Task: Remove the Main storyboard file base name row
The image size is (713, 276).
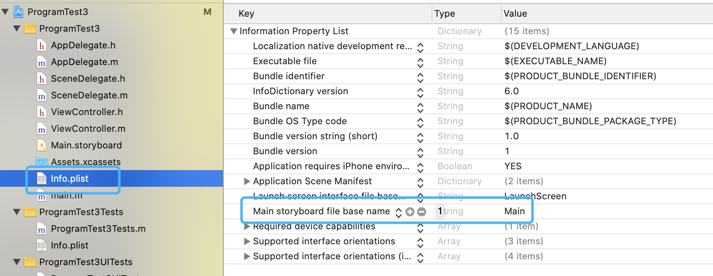Action: (422, 212)
